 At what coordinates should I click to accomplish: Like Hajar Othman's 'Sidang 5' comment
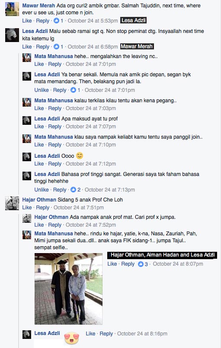coord(27,208)
